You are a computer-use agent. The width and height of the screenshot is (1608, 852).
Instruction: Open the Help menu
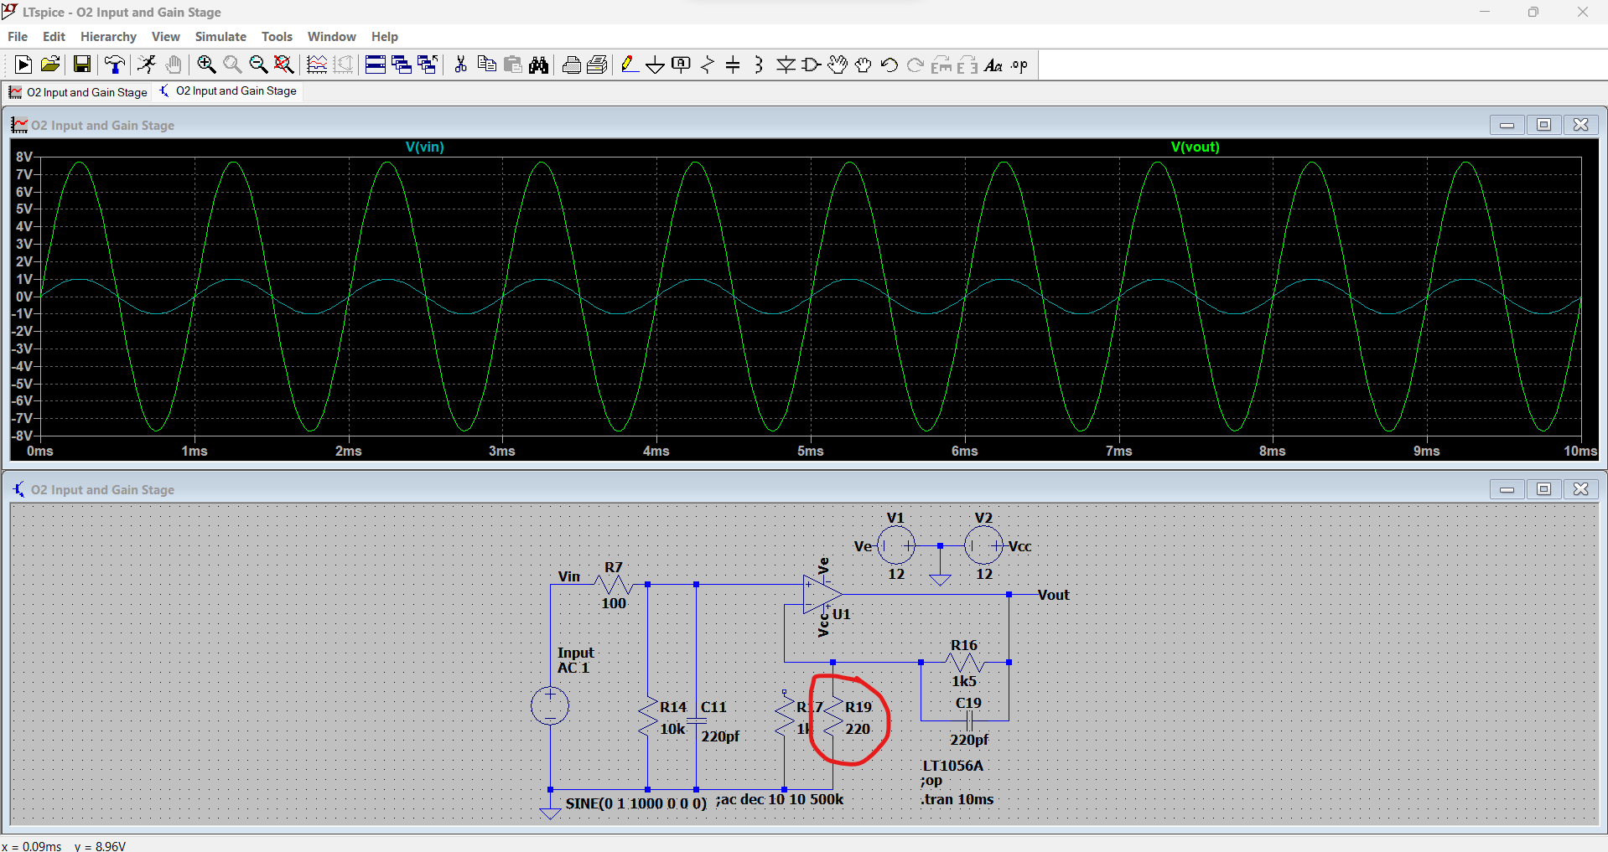coord(385,36)
